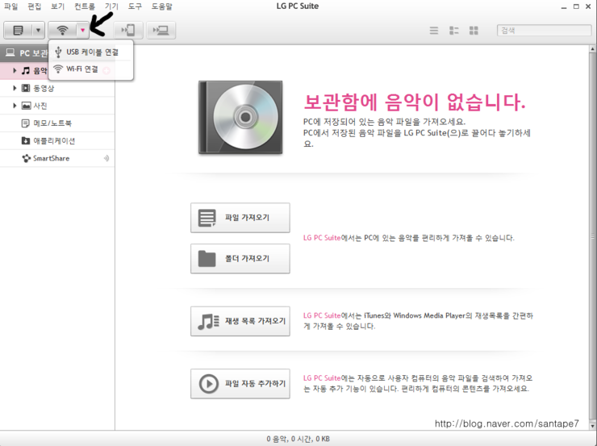The height and width of the screenshot is (446, 597).
Task: Click the 폴더 가져오기 button
Action: click(x=240, y=259)
